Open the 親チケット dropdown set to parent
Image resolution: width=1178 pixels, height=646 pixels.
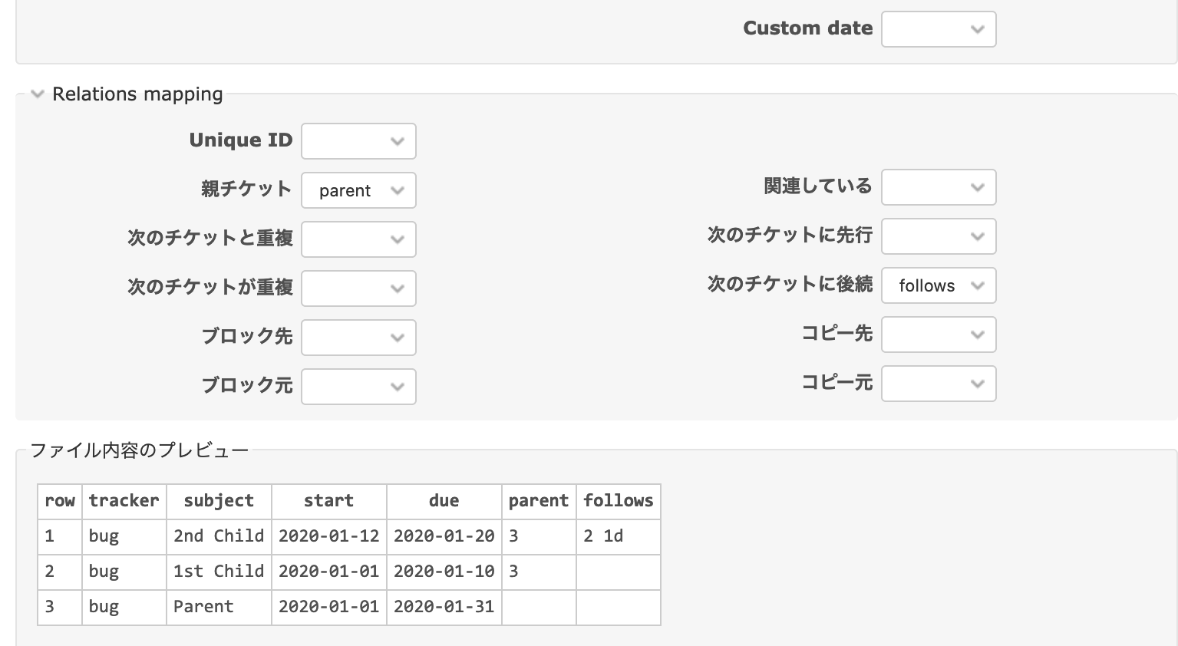[x=358, y=190]
